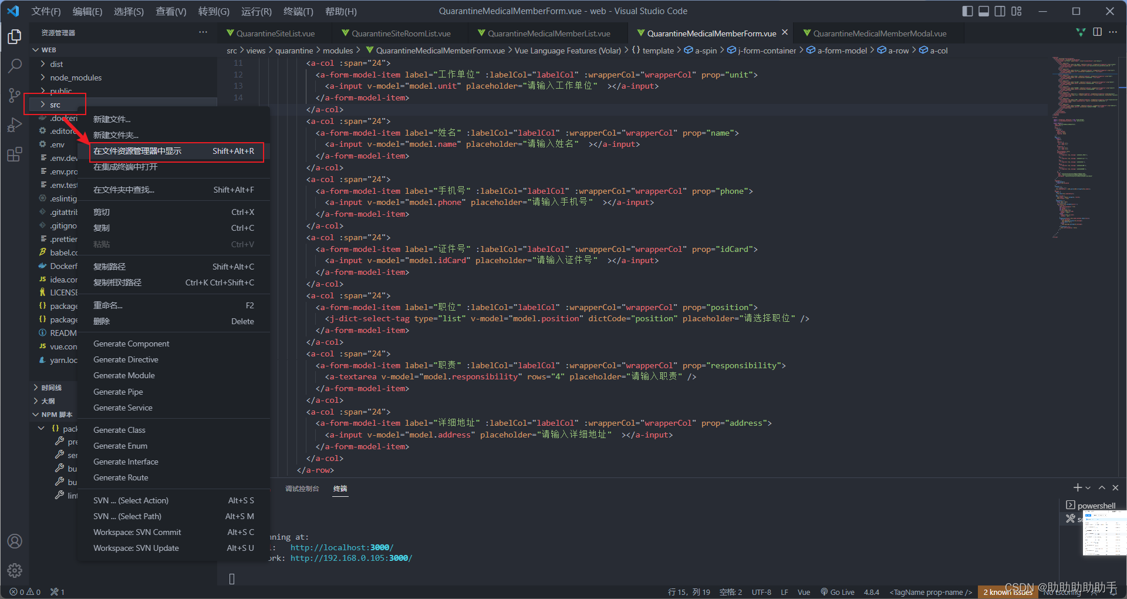
Task: Open Explorer panel more actions ellipsis
Action: (203, 32)
